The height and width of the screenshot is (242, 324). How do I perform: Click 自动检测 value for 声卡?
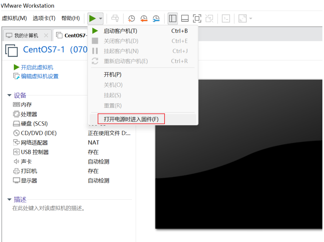click(98, 162)
